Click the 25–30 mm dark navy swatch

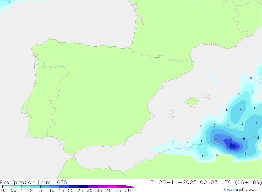click(83, 187)
